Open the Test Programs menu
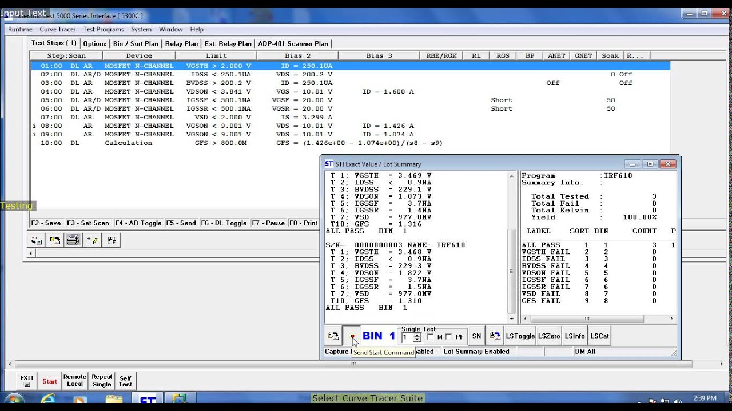 coord(103,29)
